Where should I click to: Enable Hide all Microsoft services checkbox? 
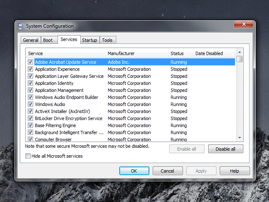[x=28, y=156]
